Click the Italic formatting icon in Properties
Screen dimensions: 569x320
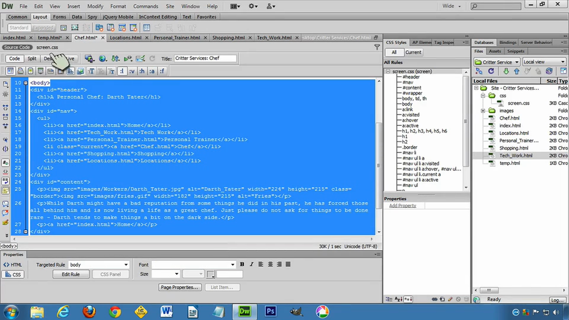pyautogui.click(x=252, y=264)
